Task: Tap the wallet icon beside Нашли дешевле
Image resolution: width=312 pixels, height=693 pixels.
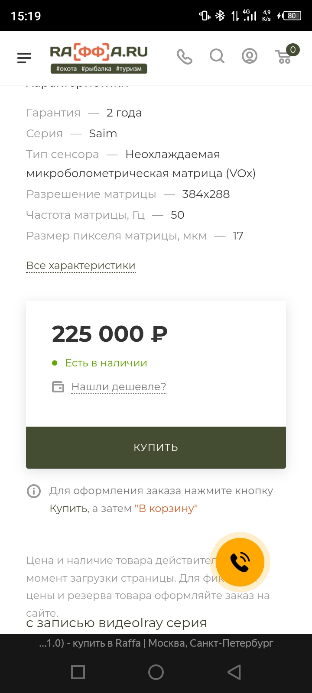Action: 58,386
